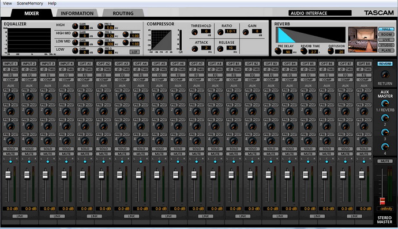Click the compressor Ratio knob
398x229 pixels.
220,32
